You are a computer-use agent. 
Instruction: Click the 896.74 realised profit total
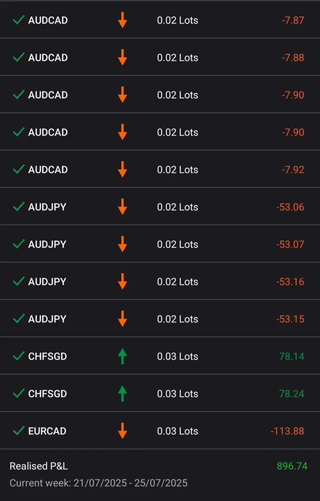292,466
